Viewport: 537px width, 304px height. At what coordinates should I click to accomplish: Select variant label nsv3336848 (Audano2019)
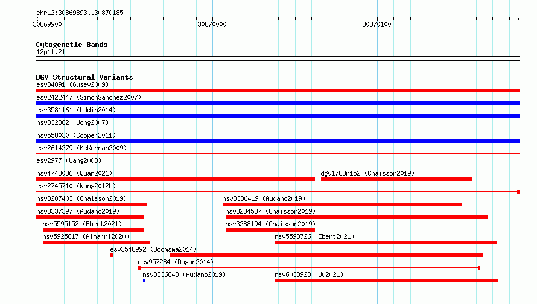pos(184,274)
